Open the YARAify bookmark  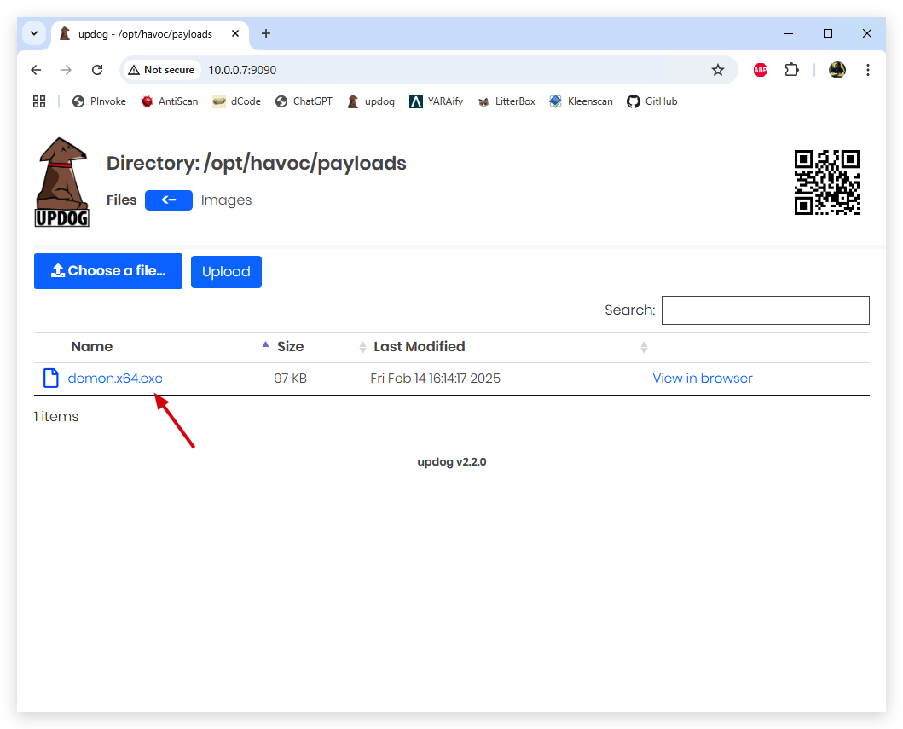437,101
